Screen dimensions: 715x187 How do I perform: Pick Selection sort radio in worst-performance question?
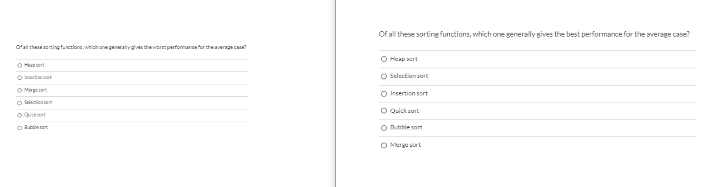tap(19, 103)
